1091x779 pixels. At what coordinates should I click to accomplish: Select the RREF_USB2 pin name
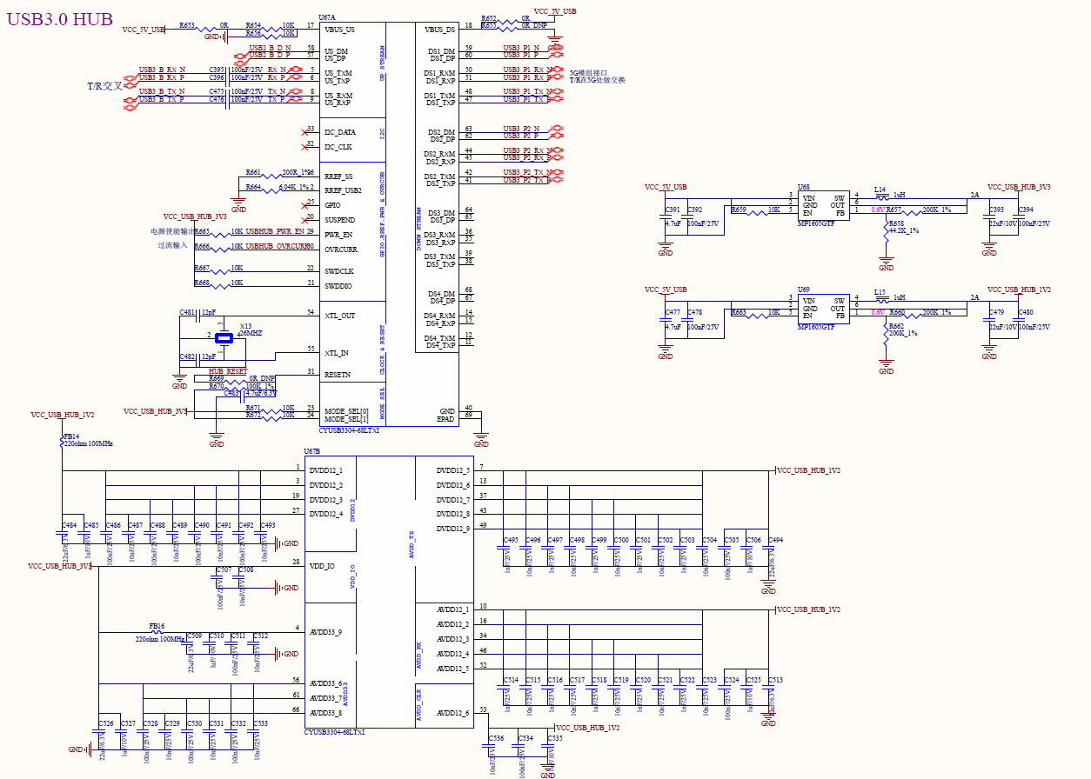[x=343, y=190]
